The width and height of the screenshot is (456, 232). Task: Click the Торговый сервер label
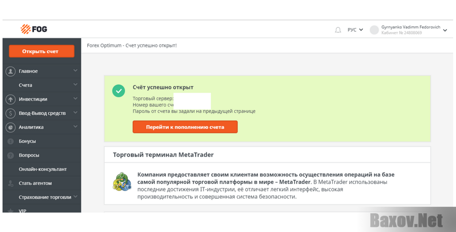click(153, 99)
